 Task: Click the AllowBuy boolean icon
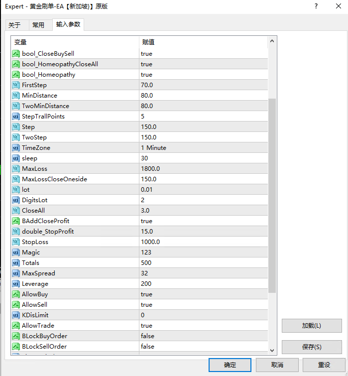coord(16,294)
